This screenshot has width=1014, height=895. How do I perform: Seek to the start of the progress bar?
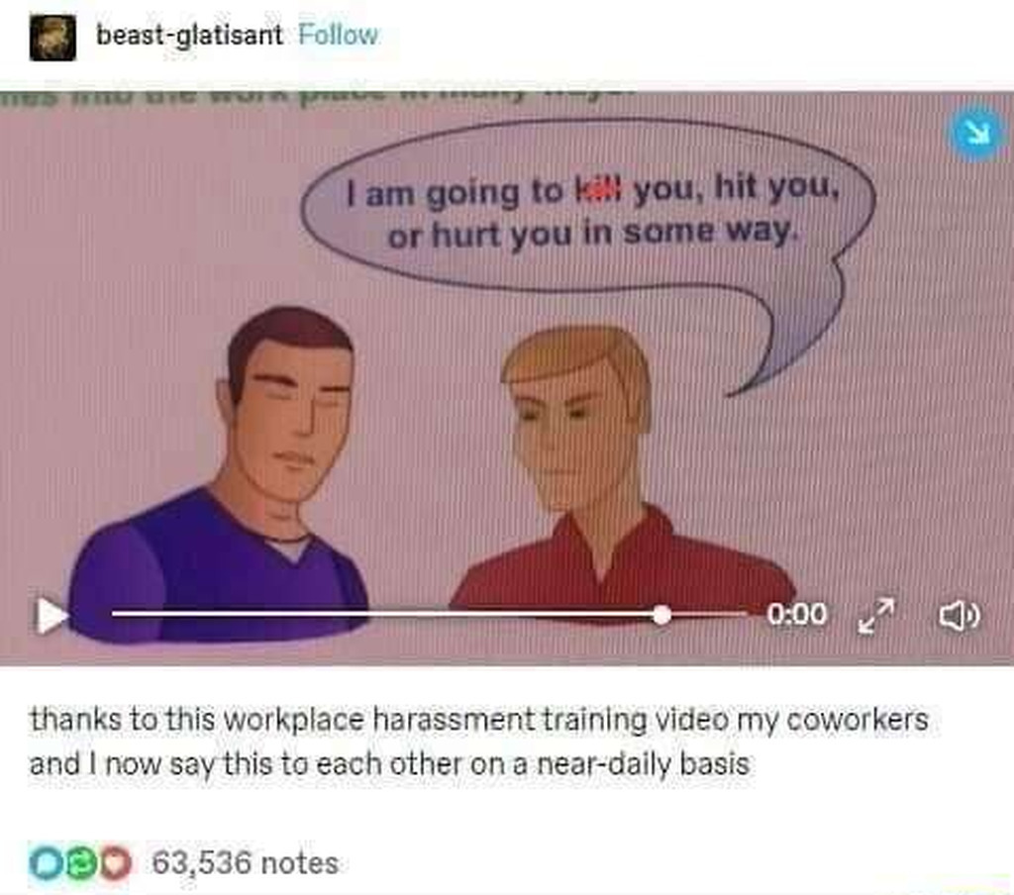(115, 613)
